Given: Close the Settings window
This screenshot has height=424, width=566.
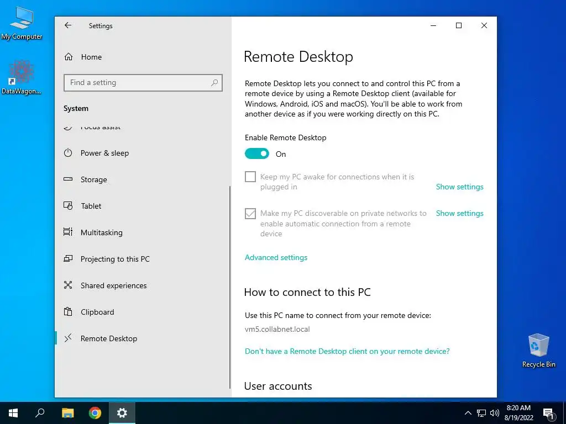Looking at the screenshot, I should [484, 25].
